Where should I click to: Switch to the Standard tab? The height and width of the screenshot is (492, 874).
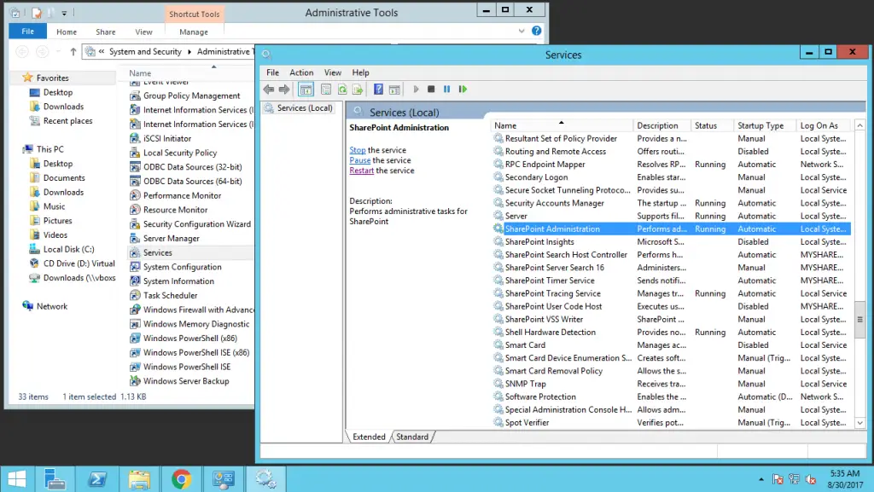412,437
